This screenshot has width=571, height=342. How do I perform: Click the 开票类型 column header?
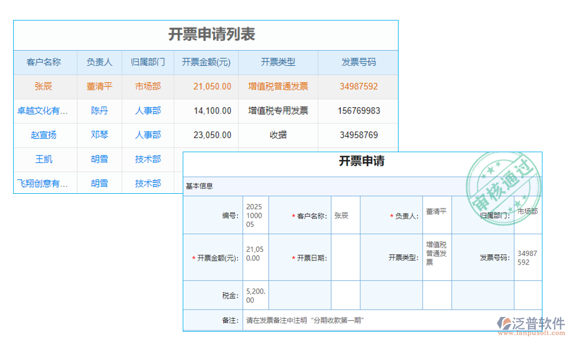click(x=278, y=62)
